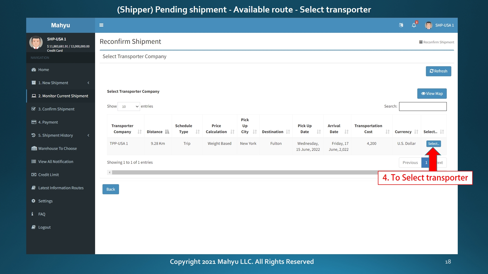Sort by Distance column sort icon
488x274 pixels.
tap(167, 132)
